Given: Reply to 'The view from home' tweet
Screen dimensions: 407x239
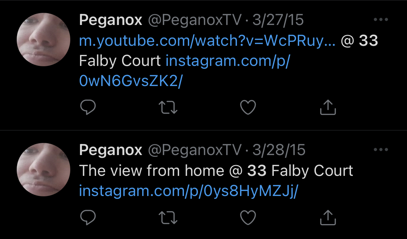Looking at the screenshot, I should [x=88, y=217].
